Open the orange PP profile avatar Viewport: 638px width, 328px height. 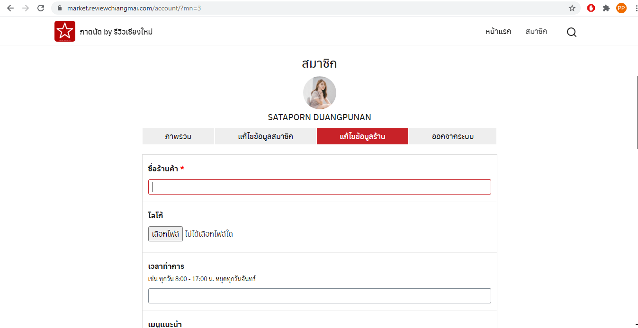click(x=621, y=8)
